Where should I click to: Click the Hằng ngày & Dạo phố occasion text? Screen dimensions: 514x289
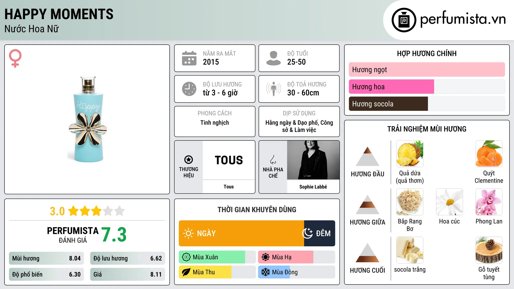click(x=299, y=126)
